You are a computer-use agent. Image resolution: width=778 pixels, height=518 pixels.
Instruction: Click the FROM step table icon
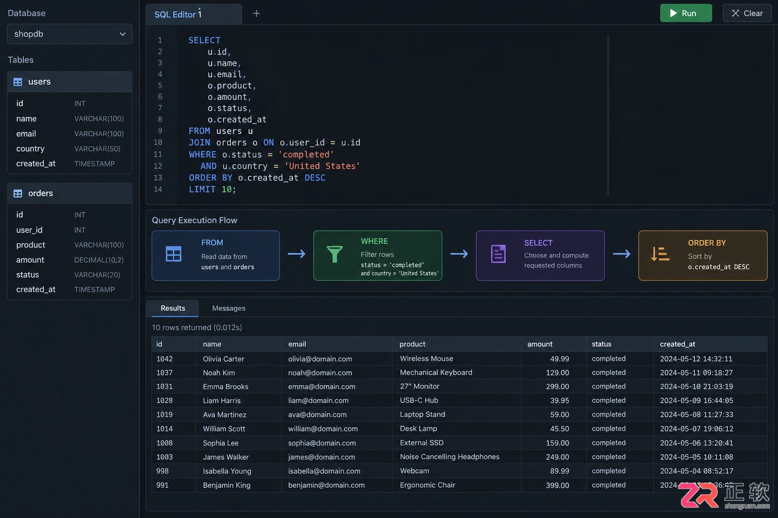point(173,254)
